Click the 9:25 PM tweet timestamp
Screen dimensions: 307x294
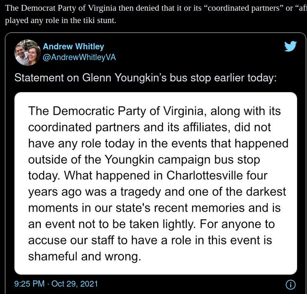point(29,284)
